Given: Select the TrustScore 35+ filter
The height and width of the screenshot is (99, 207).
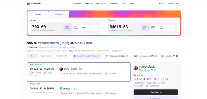Looking at the screenshot, I should click(46, 56).
